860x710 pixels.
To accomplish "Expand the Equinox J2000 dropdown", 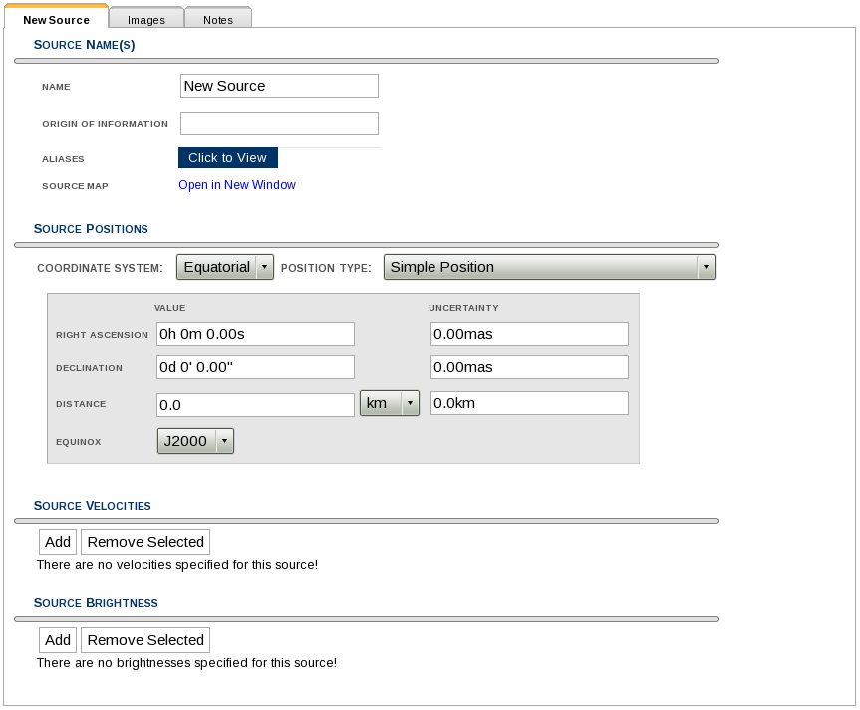I will pos(195,441).
